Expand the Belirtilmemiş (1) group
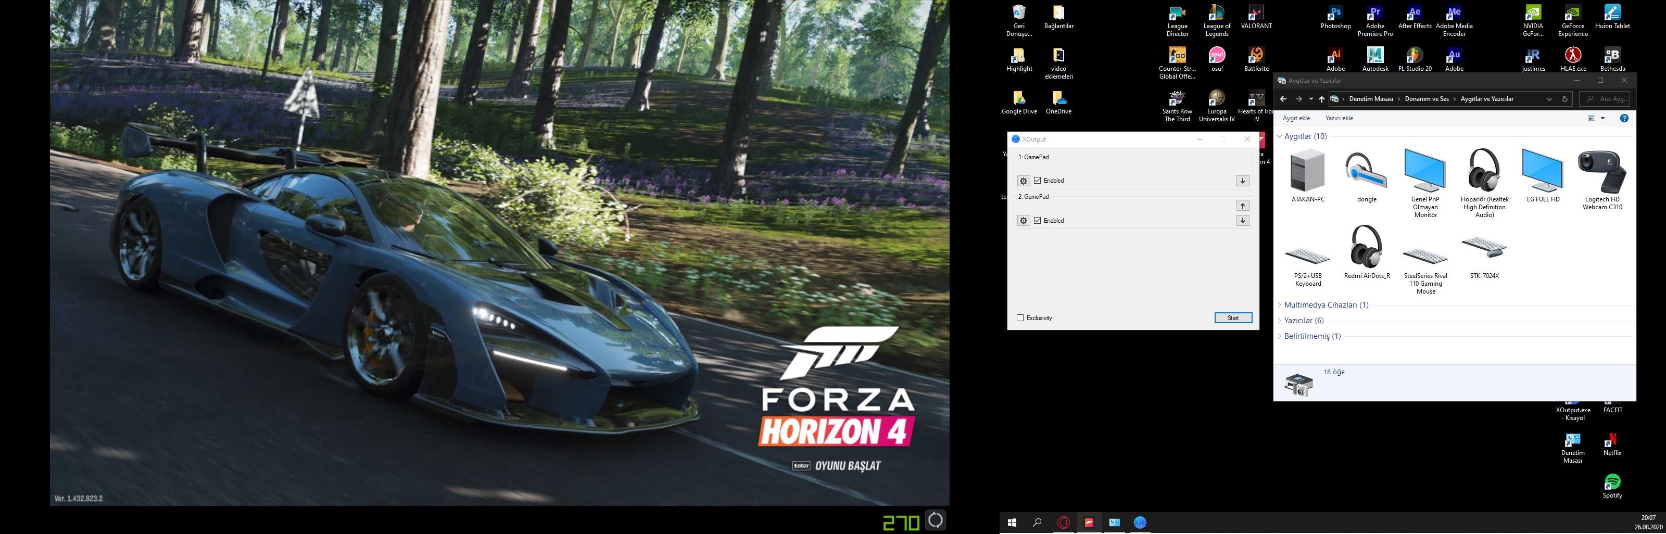Screen dimensions: 1666x534 pyautogui.click(x=1280, y=336)
